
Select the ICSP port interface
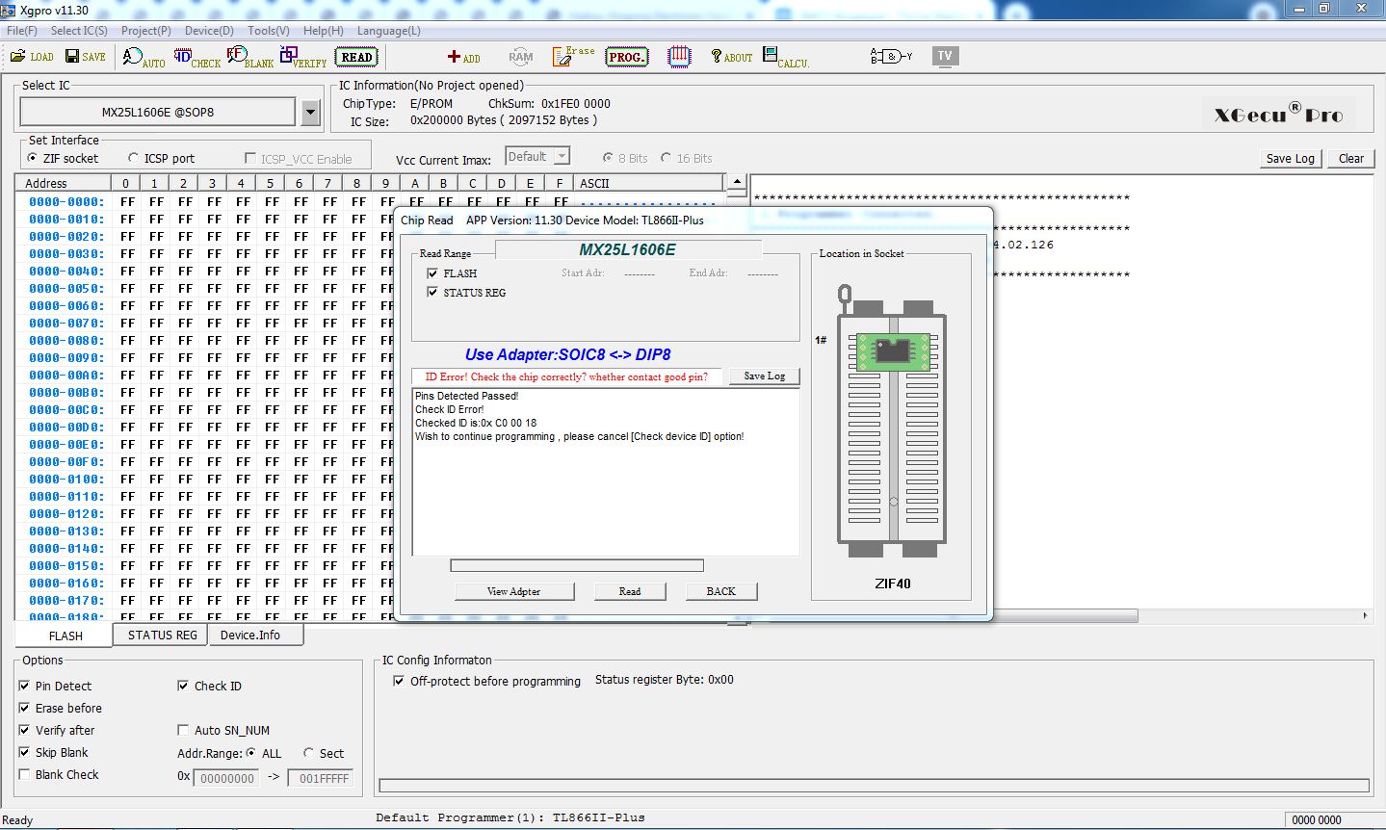click(134, 158)
